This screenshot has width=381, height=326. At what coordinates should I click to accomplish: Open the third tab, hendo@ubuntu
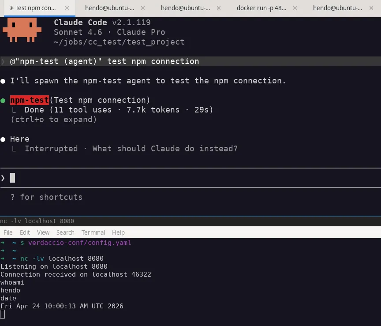[x=185, y=8]
